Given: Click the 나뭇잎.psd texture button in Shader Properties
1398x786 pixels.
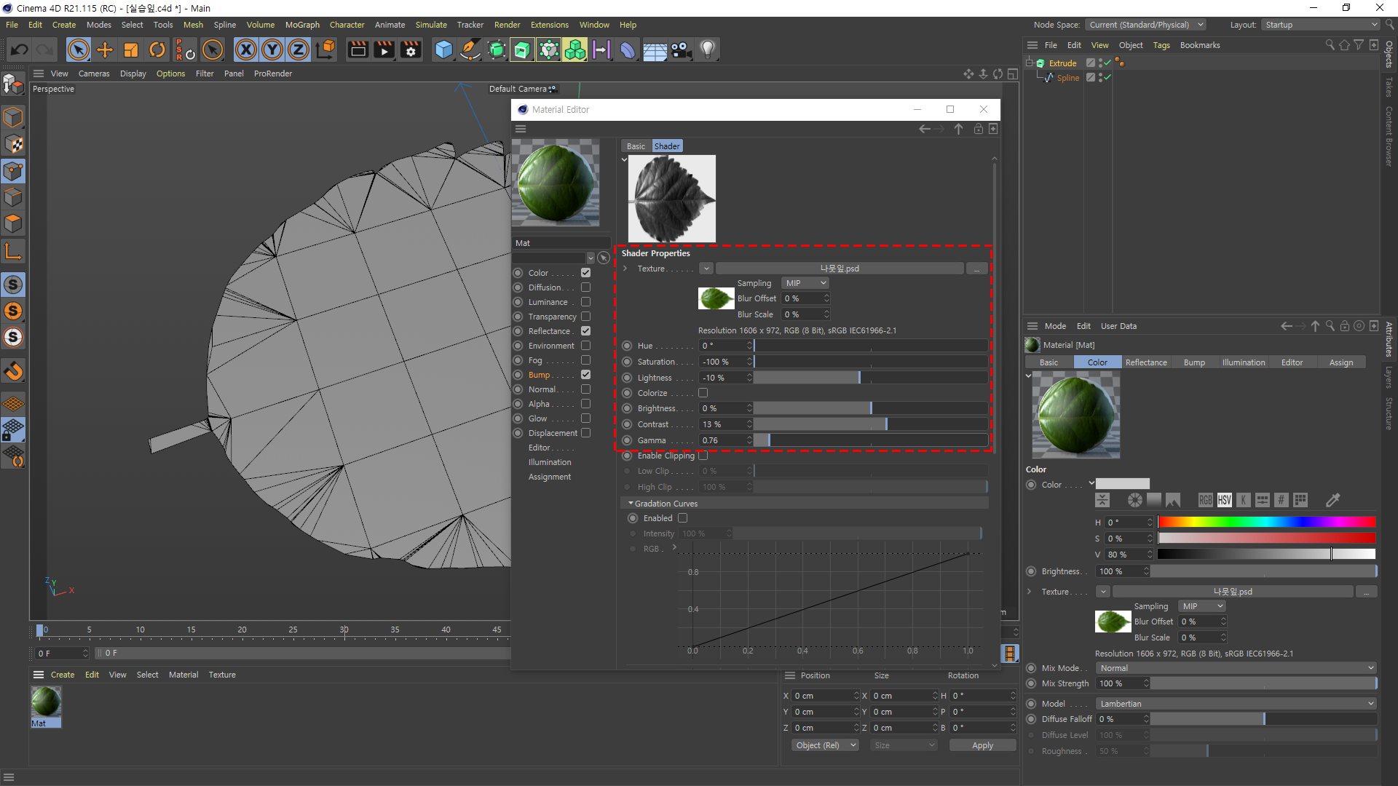Looking at the screenshot, I should click(x=840, y=269).
